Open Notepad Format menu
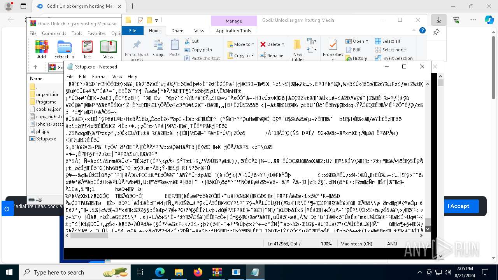The width and height of the screenshot is (498, 280). pos(100,77)
